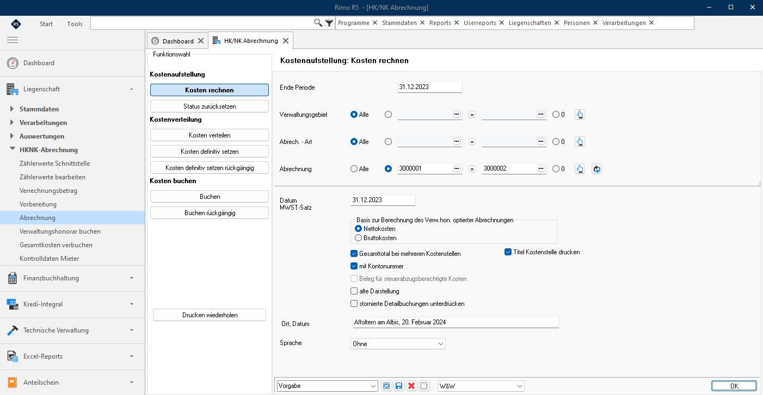Toggle the hamburger sidebar menu
The image size is (763, 395).
(x=13, y=40)
